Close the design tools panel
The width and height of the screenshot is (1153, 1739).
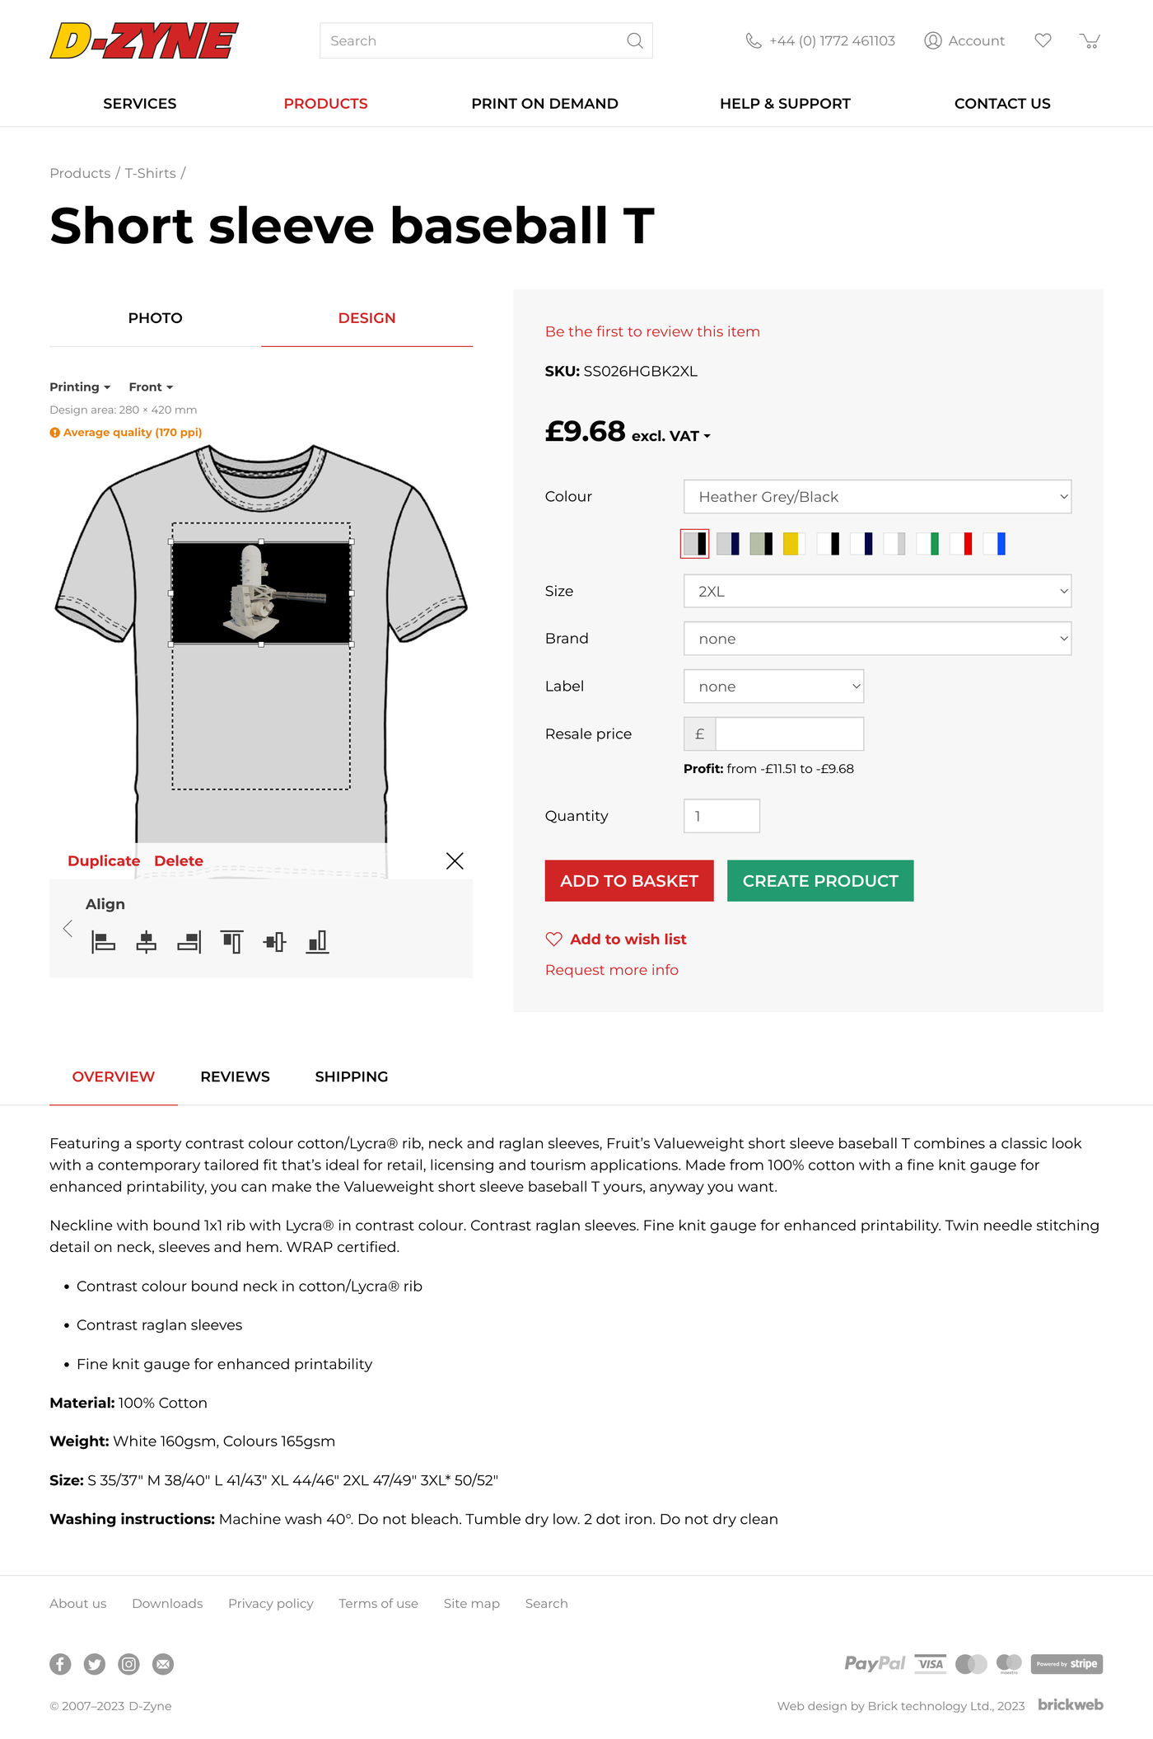point(455,860)
